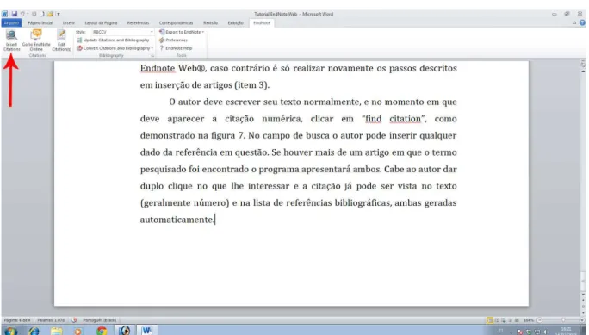Click the Word application icon in title bar
Image resolution: width=589 pixels, height=335 pixels.
tap(4, 14)
